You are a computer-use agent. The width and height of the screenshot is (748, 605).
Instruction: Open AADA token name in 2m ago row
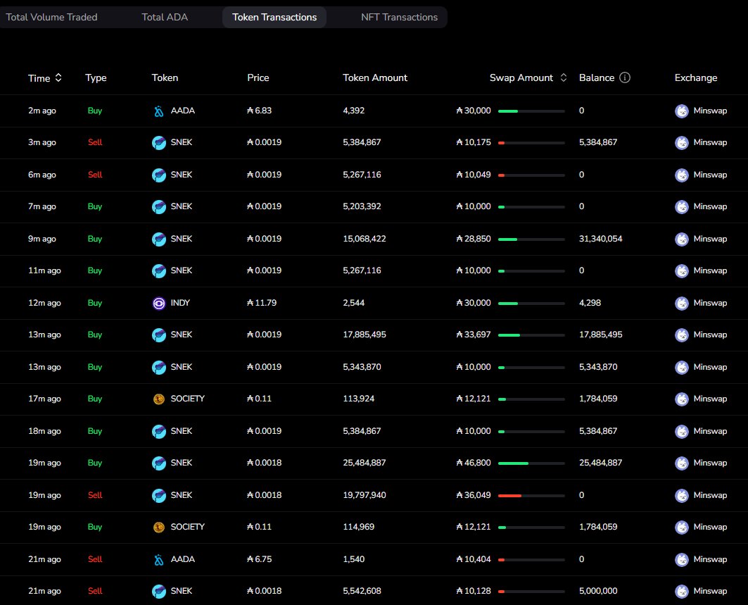(x=183, y=111)
